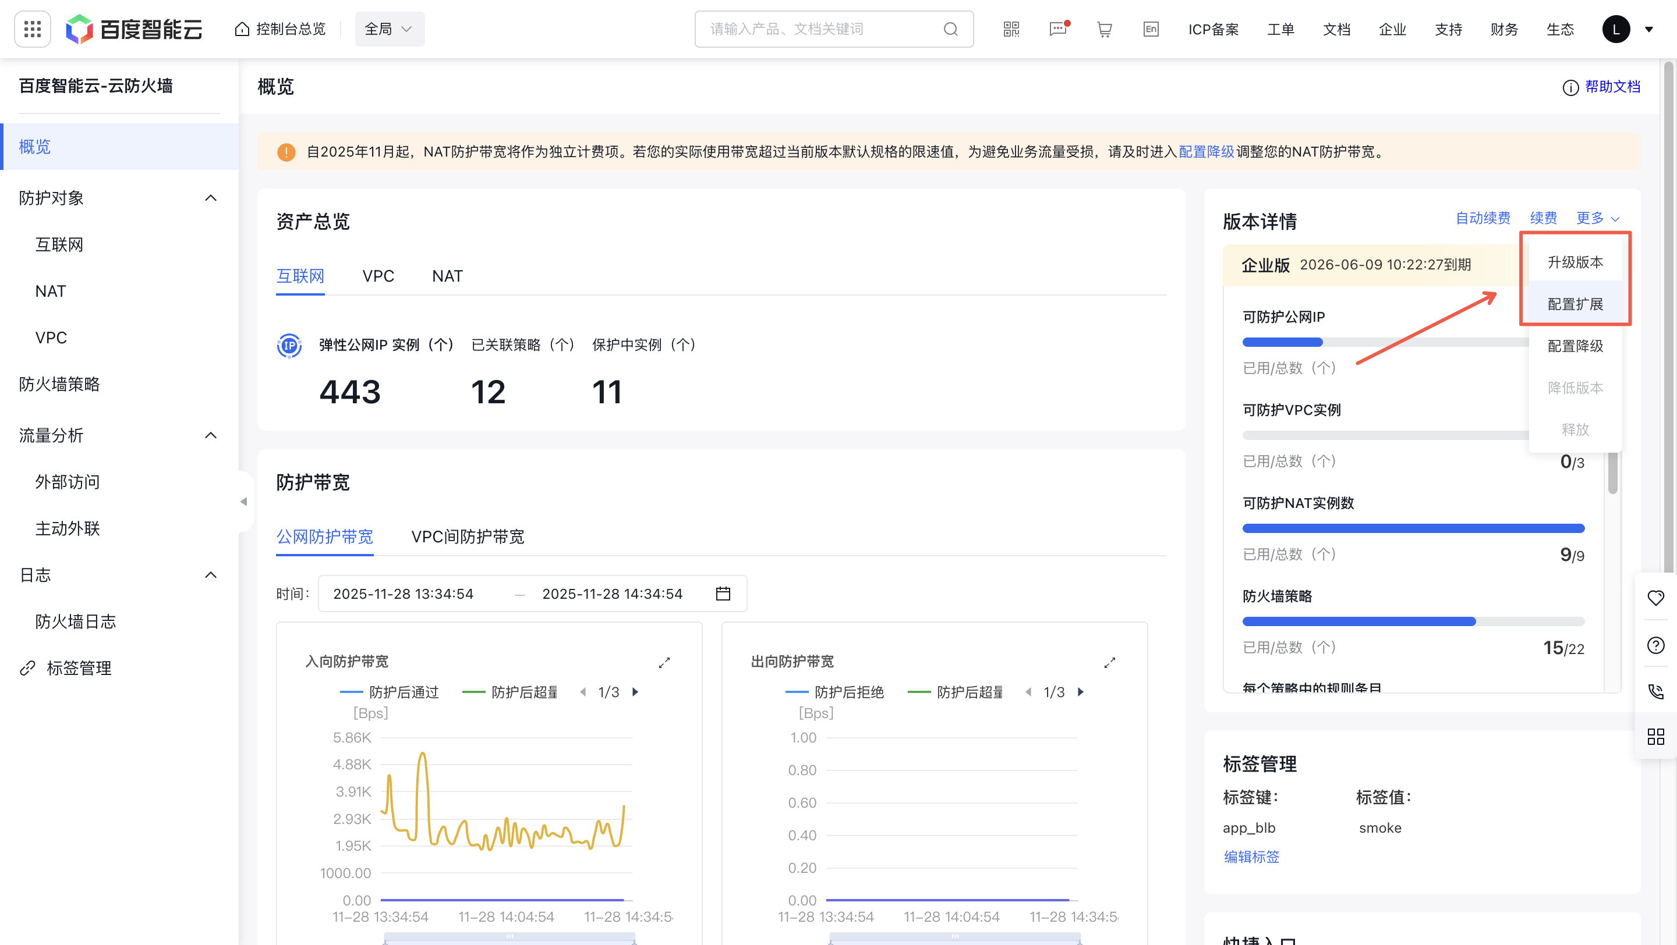1677x945 pixels.
Task: Click the 编辑标签 link
Action: (x=1251, y=857)
